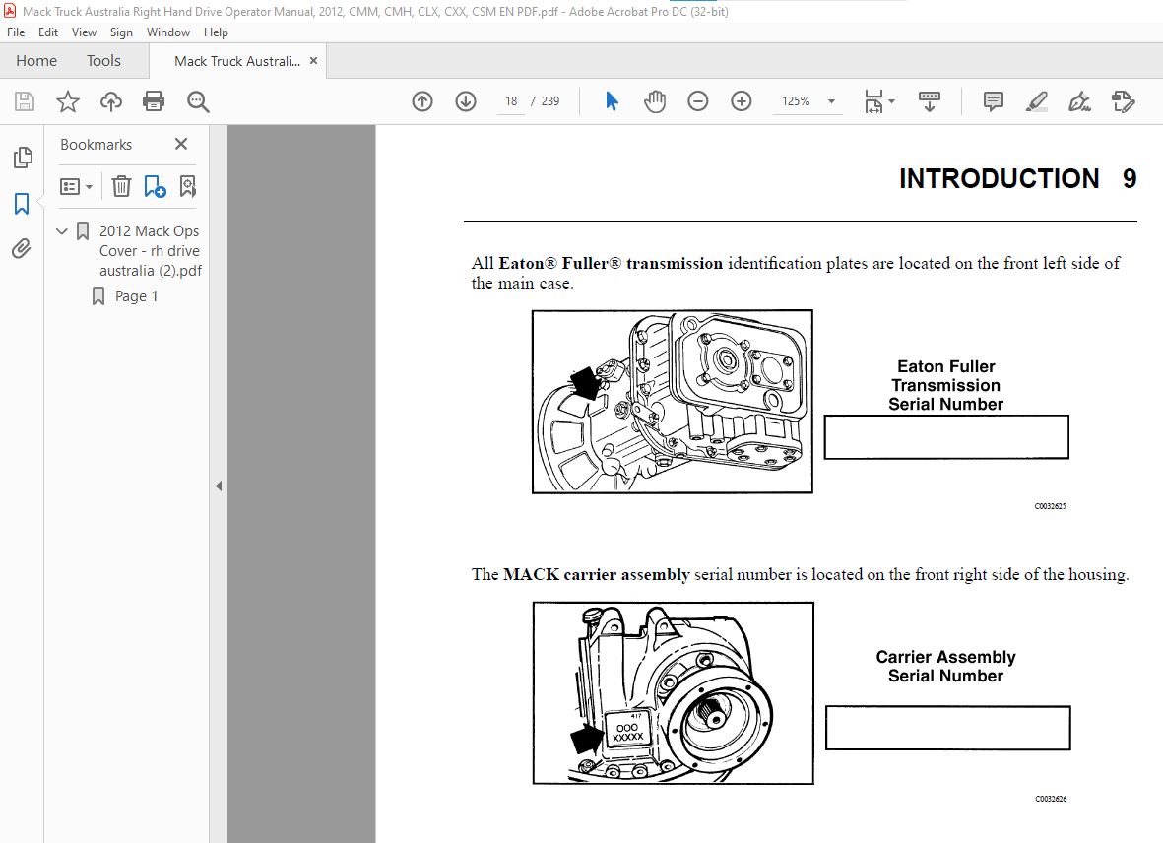This screenshot has width=1163, height=843.
Task: Select the Mack Truck Australi... document tab
Action: [x=237, y=61]
